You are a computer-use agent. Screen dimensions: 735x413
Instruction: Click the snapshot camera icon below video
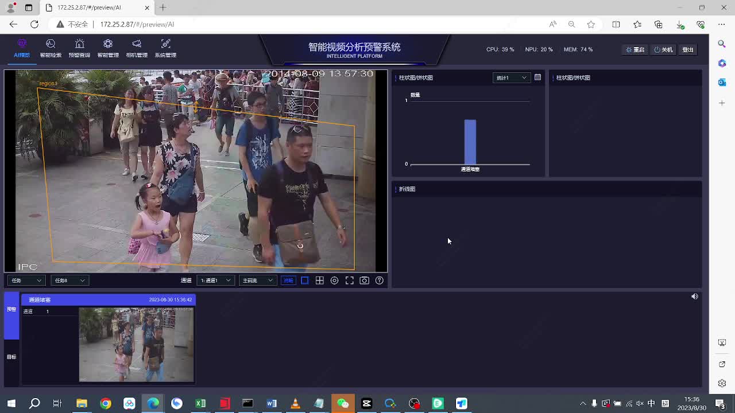point(364,280)
